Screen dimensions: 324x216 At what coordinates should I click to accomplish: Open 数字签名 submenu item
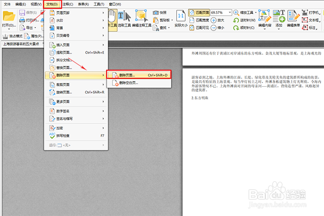[x=76, y=111]
